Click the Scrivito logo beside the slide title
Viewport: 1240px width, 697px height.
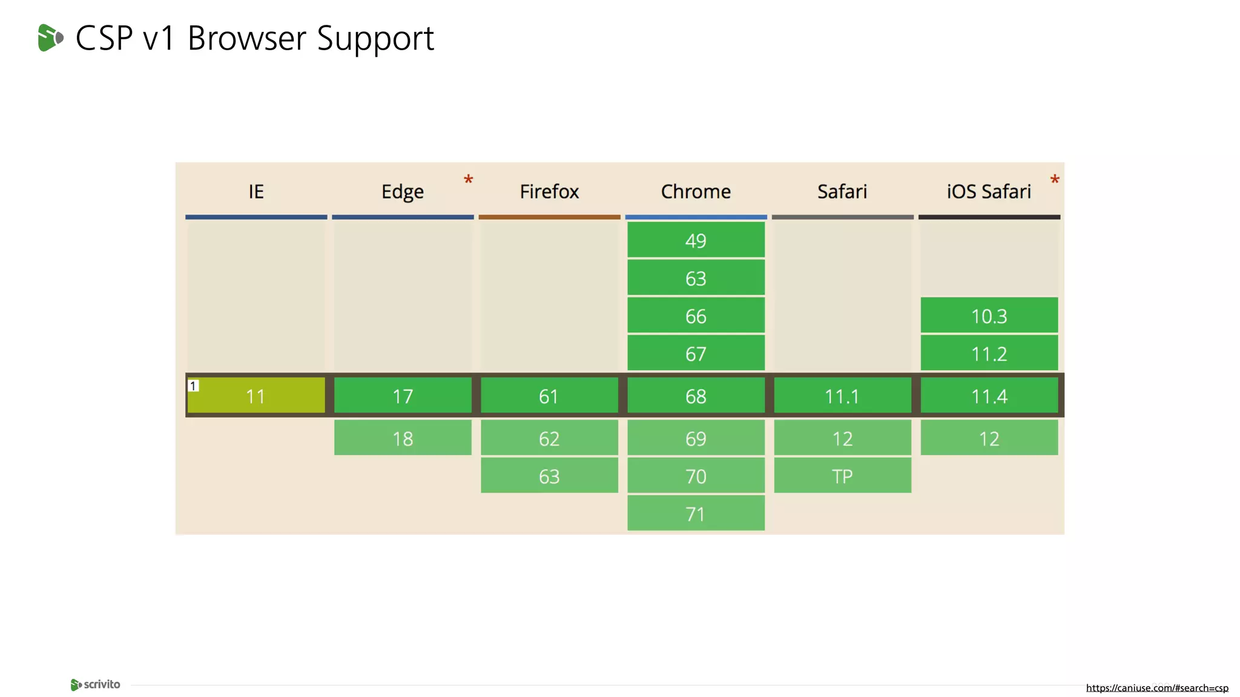pyautogui.click(x=50, y=38)
